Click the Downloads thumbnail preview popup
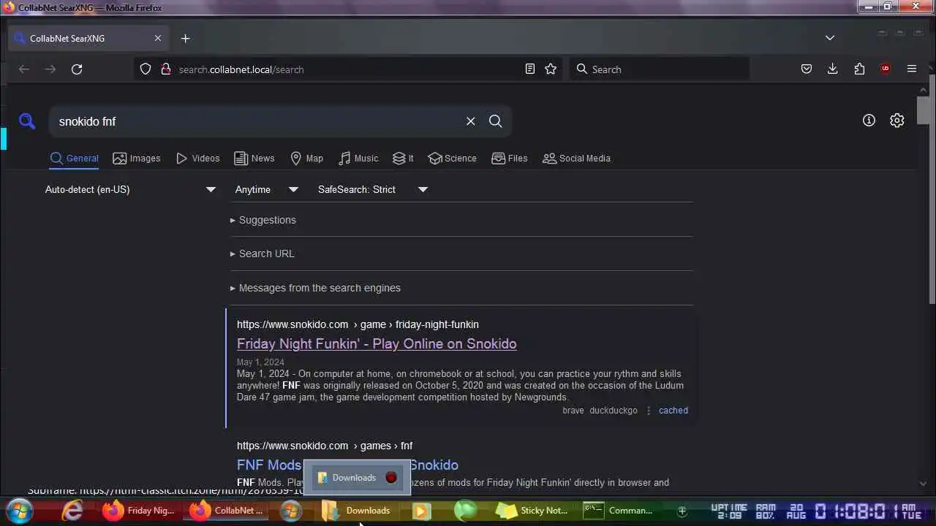Screen dimensions: 936x526 (x=357, y=478)
